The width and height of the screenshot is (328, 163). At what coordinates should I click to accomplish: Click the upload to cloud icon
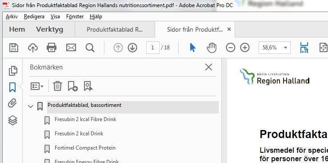point(33,48)
